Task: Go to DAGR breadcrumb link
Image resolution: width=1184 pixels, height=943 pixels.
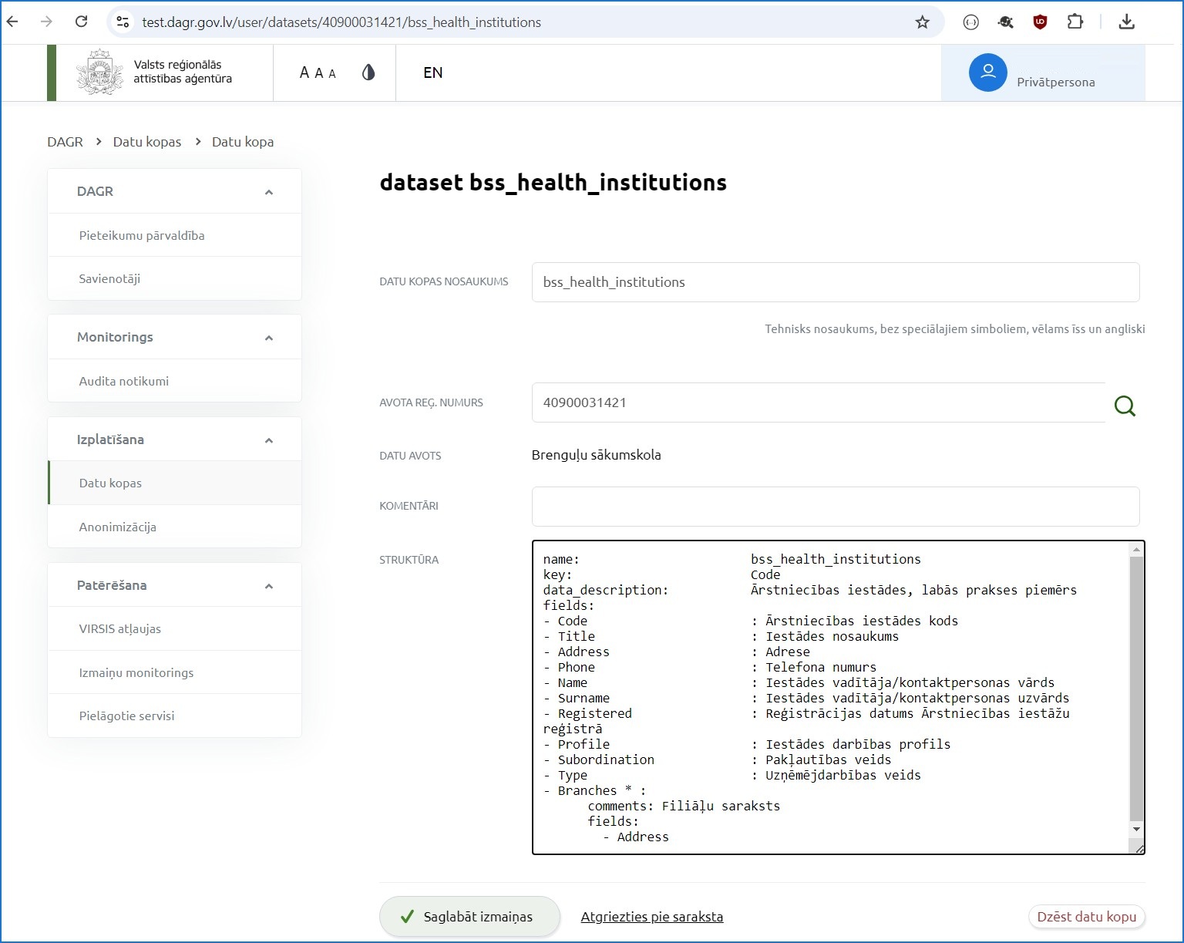Action: [x=65, y=142]
